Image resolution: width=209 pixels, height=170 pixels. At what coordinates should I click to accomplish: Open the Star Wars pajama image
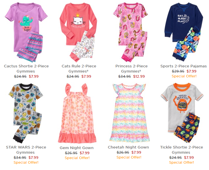[x=26, y=113]
